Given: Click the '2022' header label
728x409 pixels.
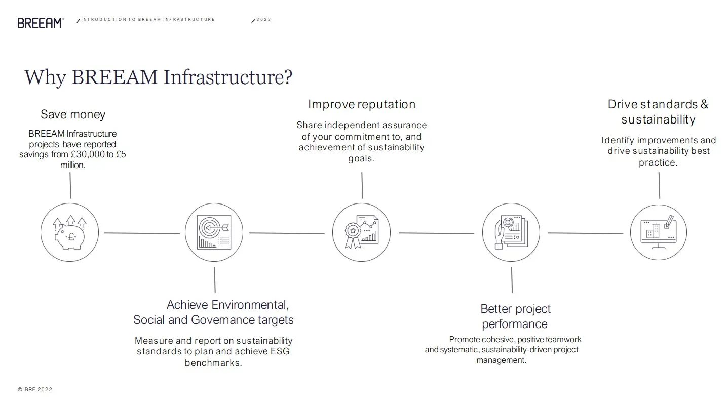Looking at the screenshot, I should click(263, 20).
